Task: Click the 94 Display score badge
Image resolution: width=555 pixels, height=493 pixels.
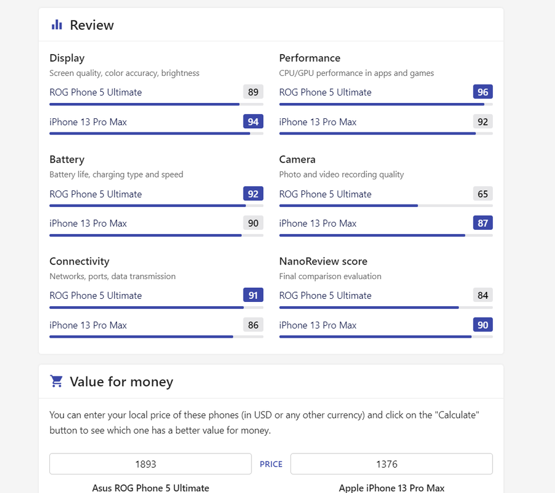Action: (x=253, y=122)
